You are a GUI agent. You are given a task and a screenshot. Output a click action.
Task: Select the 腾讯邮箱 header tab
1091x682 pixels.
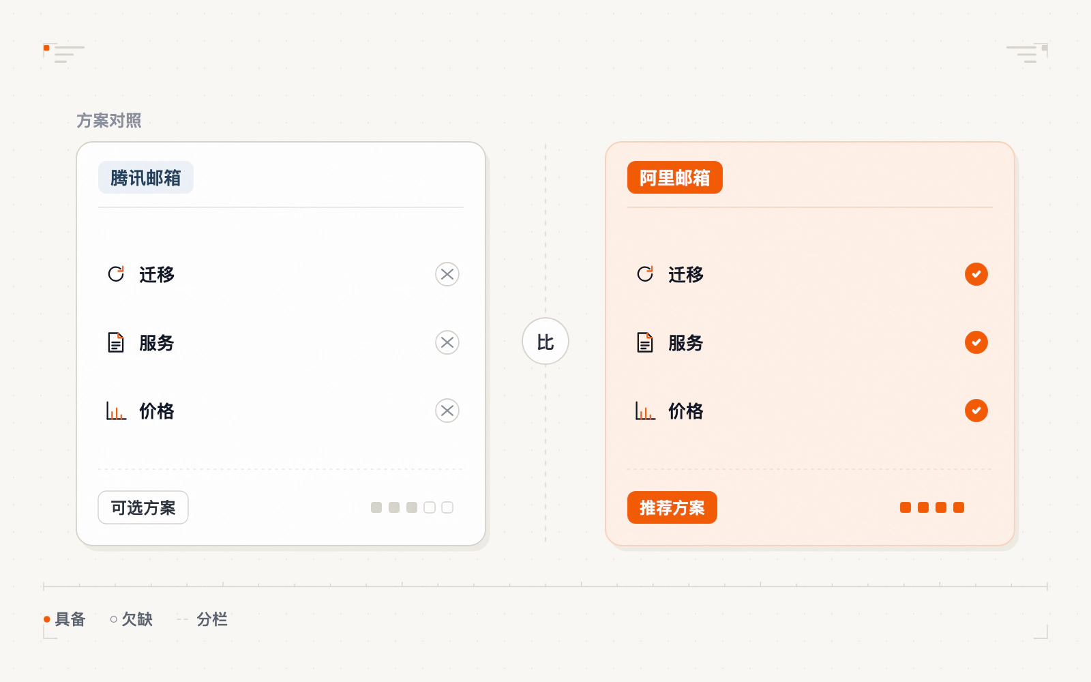click(146, 177)
